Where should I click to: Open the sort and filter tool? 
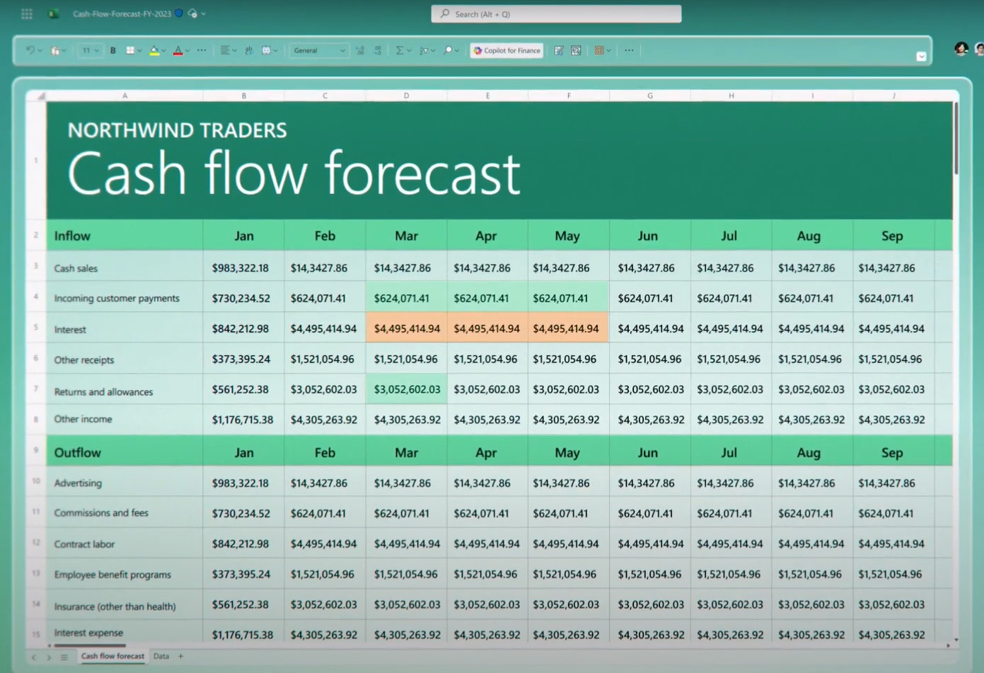(x=424, y=50)
